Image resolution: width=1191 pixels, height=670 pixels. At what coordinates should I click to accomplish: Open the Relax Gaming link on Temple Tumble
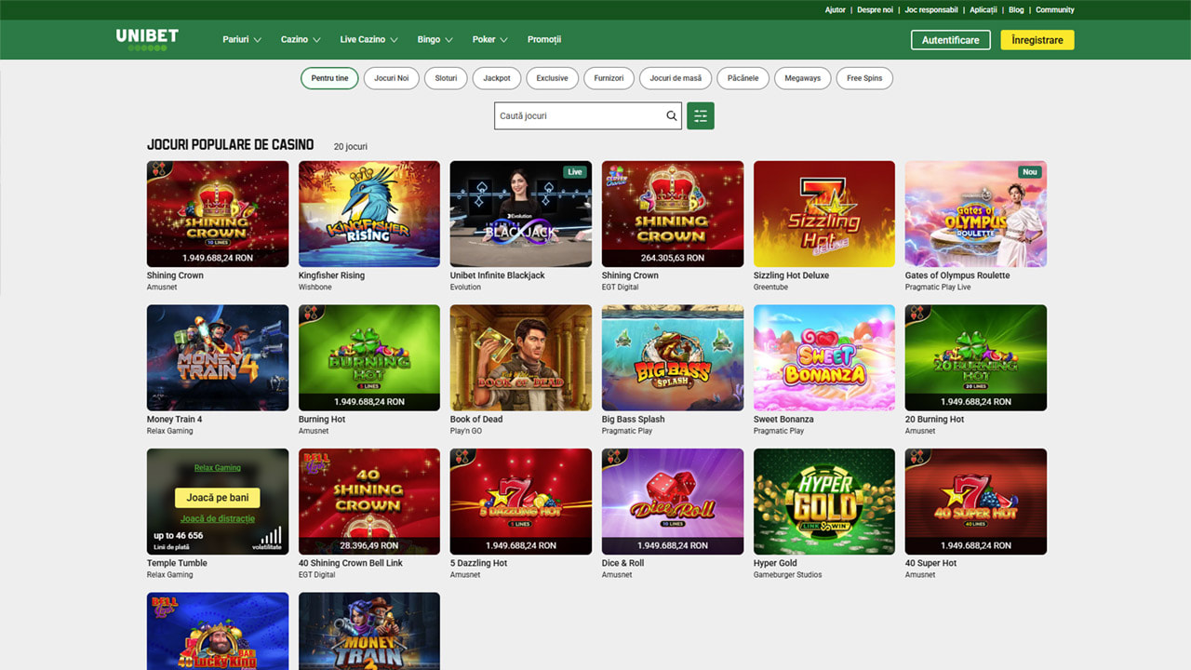pyautogui.click(x=218, y=468)
